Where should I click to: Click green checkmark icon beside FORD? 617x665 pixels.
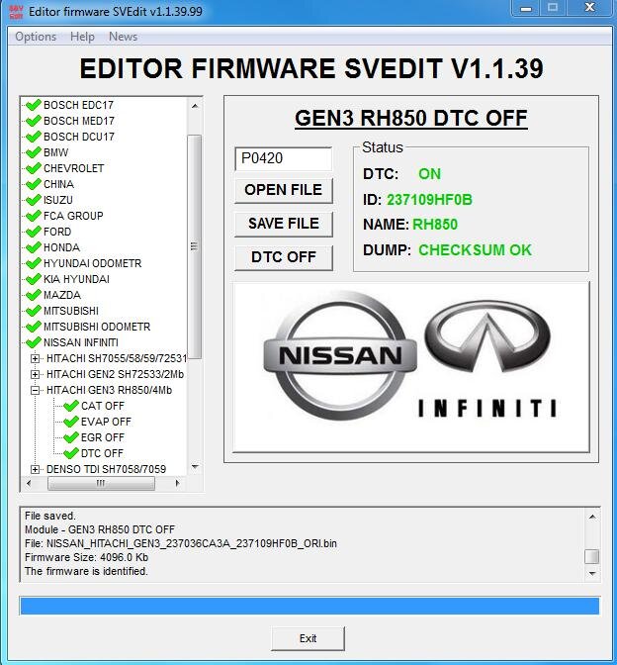coord(33,232)
